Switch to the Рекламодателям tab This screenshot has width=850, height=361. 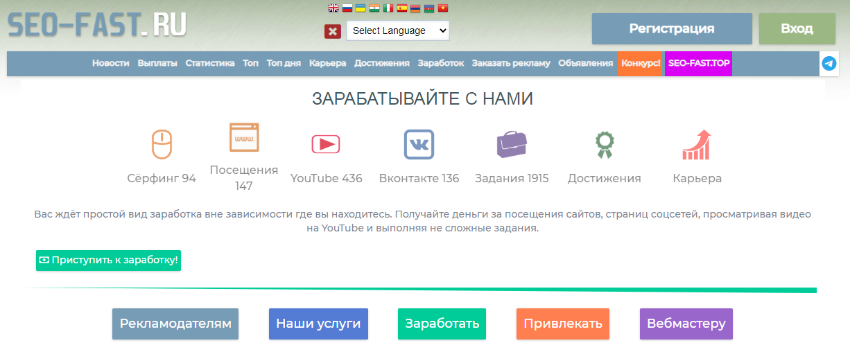[x=175, y=324]
